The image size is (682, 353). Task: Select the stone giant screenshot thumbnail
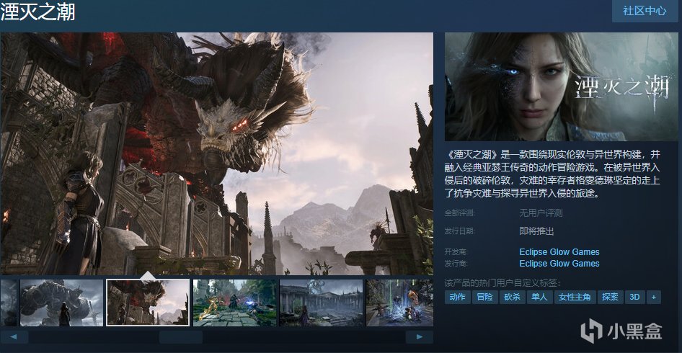point(62,303)
